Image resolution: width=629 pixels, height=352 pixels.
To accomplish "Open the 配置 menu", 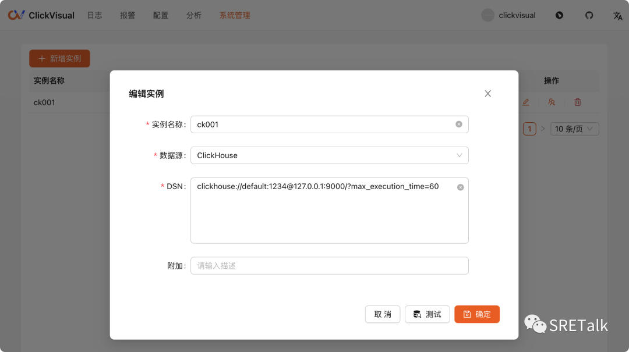I will (161, 15).
